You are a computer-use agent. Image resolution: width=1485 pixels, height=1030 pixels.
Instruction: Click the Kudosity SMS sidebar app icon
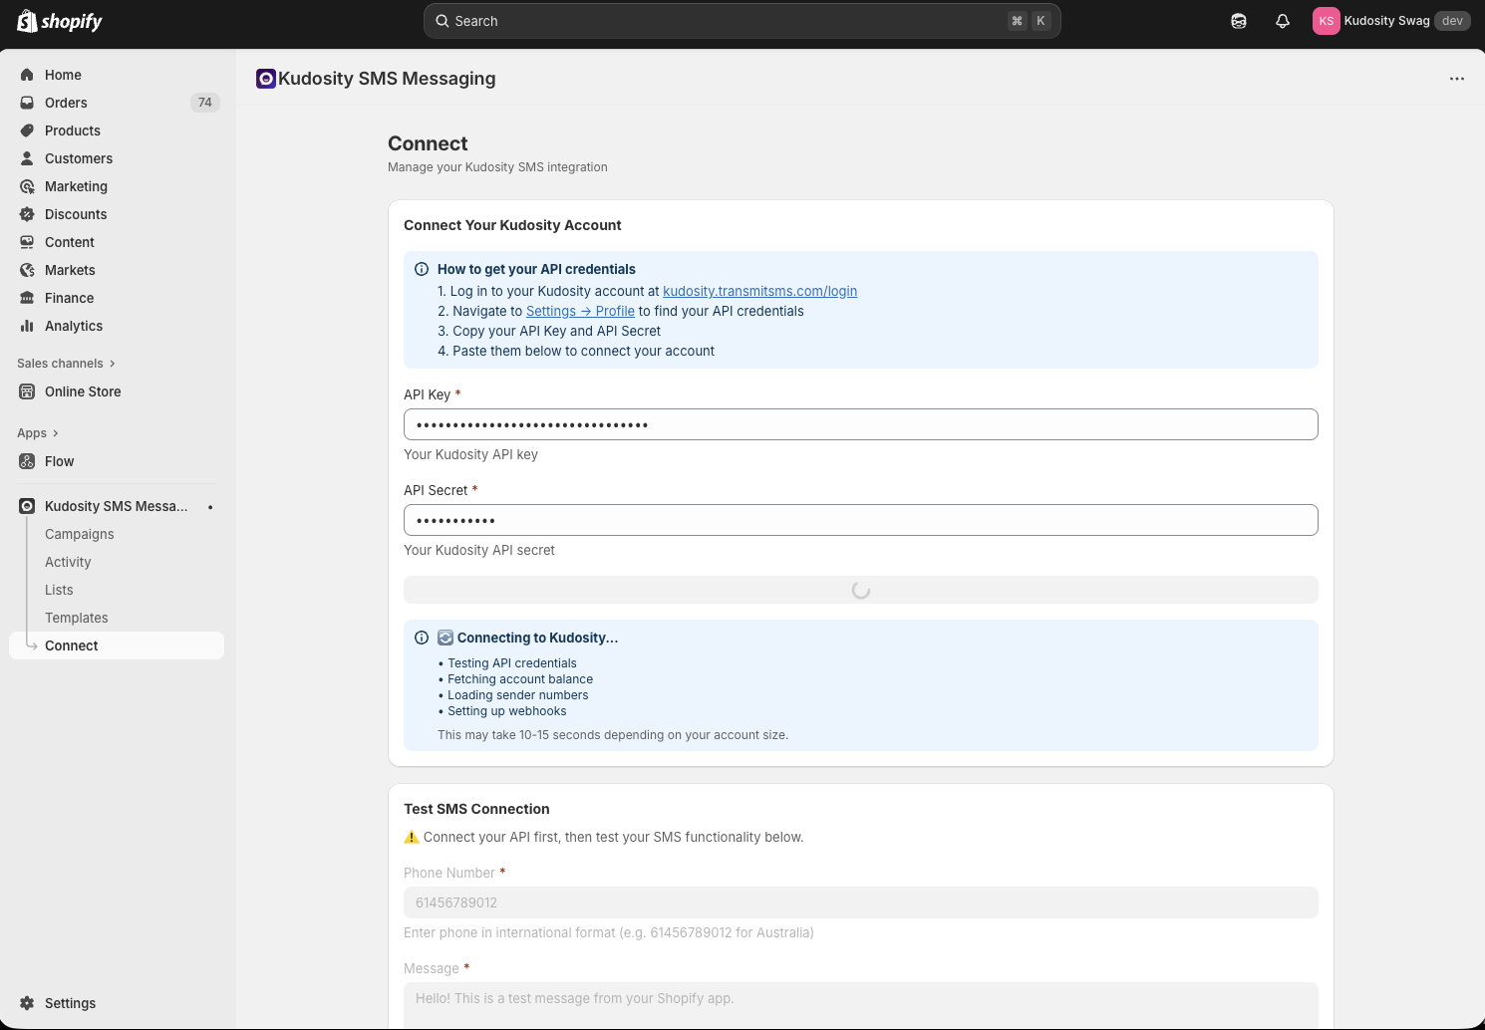tap(27, 506)
